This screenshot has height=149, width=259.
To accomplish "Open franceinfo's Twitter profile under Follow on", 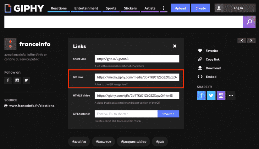I will (x=26, y=80).
